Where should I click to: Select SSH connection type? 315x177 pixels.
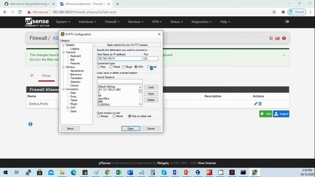tap(136, 67)
